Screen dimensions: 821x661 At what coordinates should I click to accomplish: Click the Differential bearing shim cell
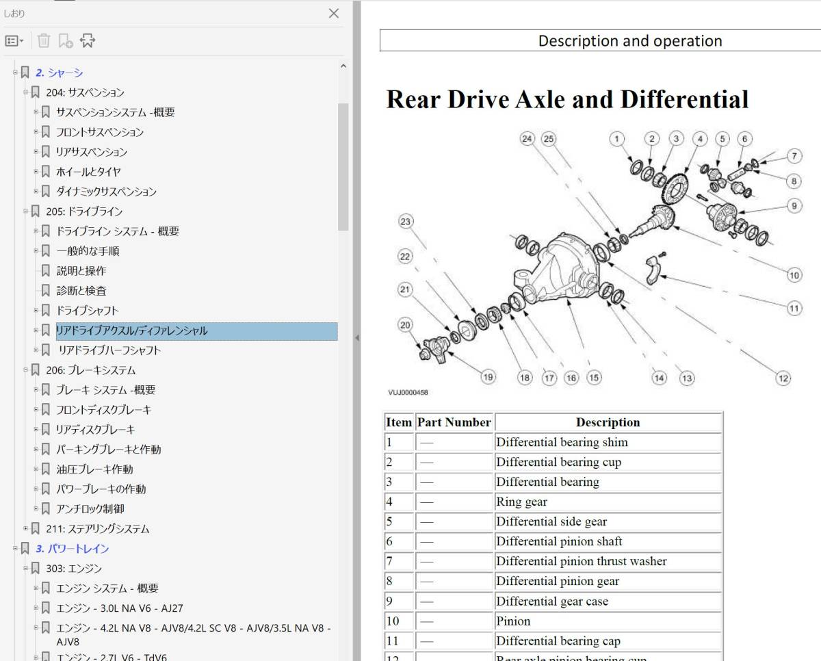click(x=608, y=442)
